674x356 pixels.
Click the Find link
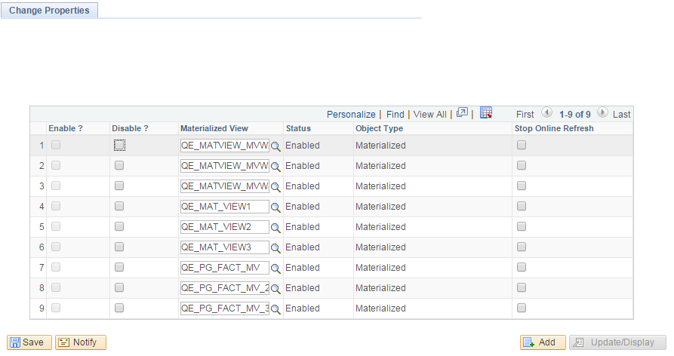(x=395, y=114)
